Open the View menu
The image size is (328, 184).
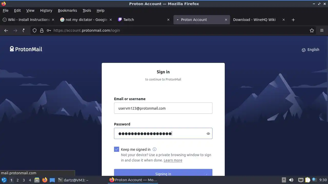30,10
